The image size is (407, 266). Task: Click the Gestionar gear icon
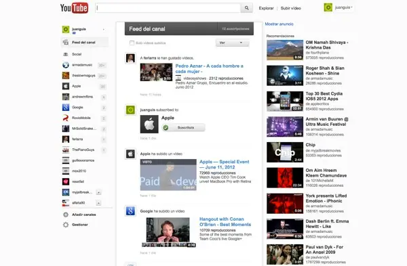[66, 225]
